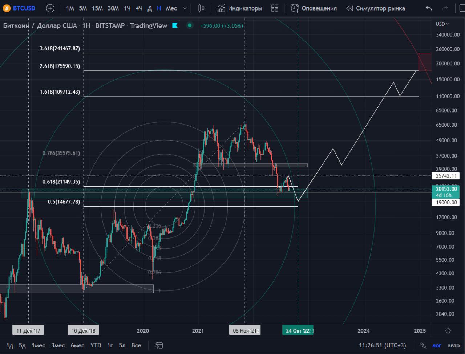The width and height of the screenshot is (465, 354).
Task: Select the 15M timeframe
Action: 97,8
